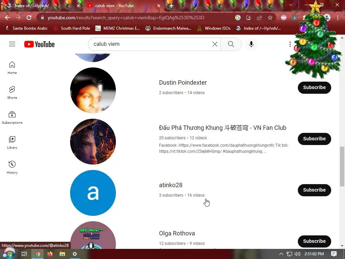Select the browser address bar URL

pyautogui.click(x=126, y=18)
